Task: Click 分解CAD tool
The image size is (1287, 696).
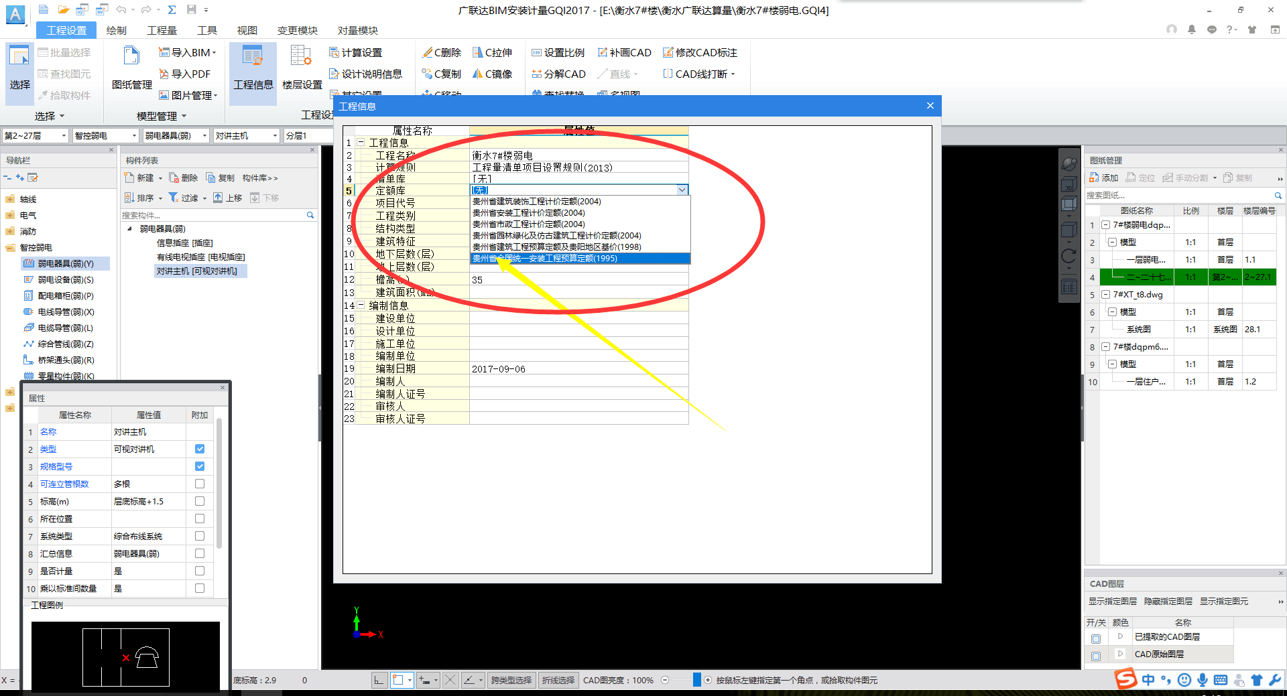Action: 559,74
